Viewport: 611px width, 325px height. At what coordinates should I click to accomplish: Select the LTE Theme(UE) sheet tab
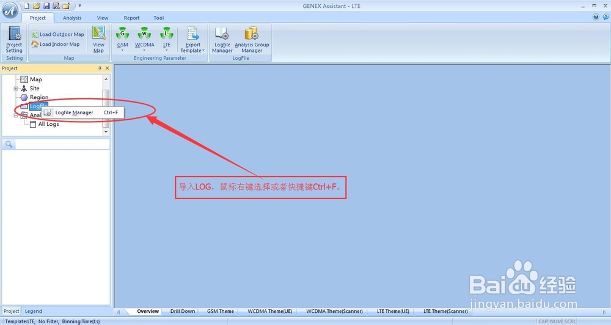pos(393,311)
